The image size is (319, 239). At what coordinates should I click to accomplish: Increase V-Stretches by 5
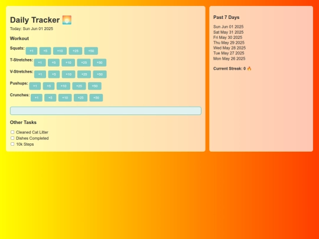pyautogui.click(x=54, y=74)
